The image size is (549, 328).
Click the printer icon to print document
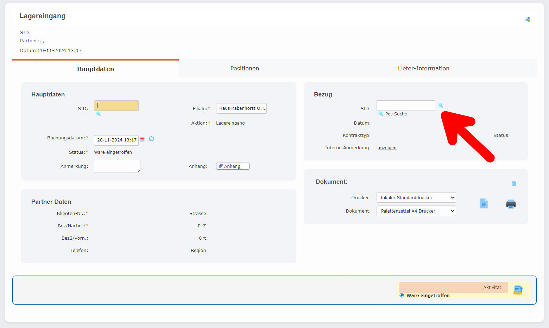[x=511, y=204]
